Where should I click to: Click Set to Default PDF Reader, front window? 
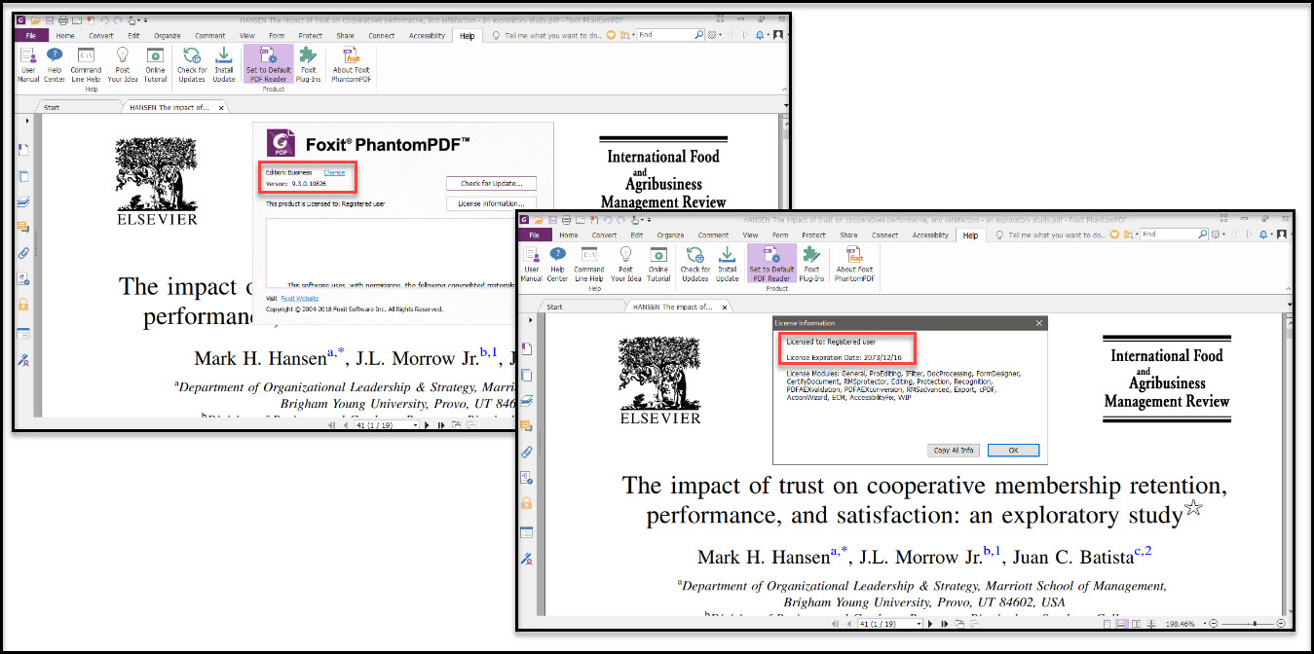[771, 264]
